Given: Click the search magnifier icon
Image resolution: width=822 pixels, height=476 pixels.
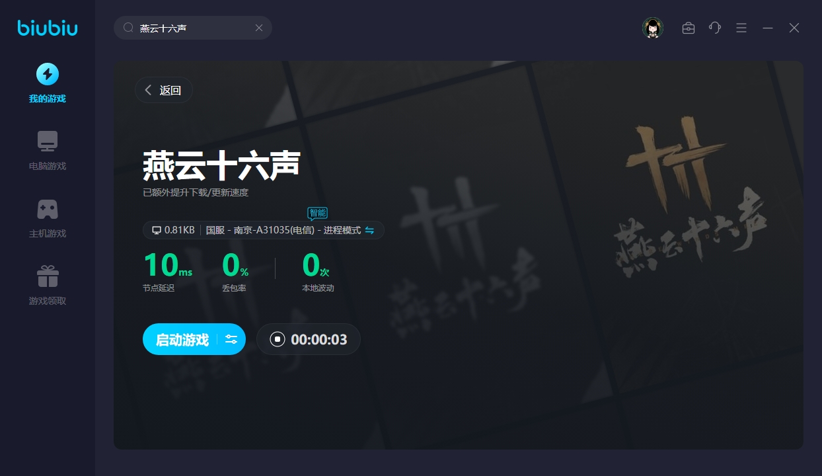Looking at the screenshot, I should (129, 28).
